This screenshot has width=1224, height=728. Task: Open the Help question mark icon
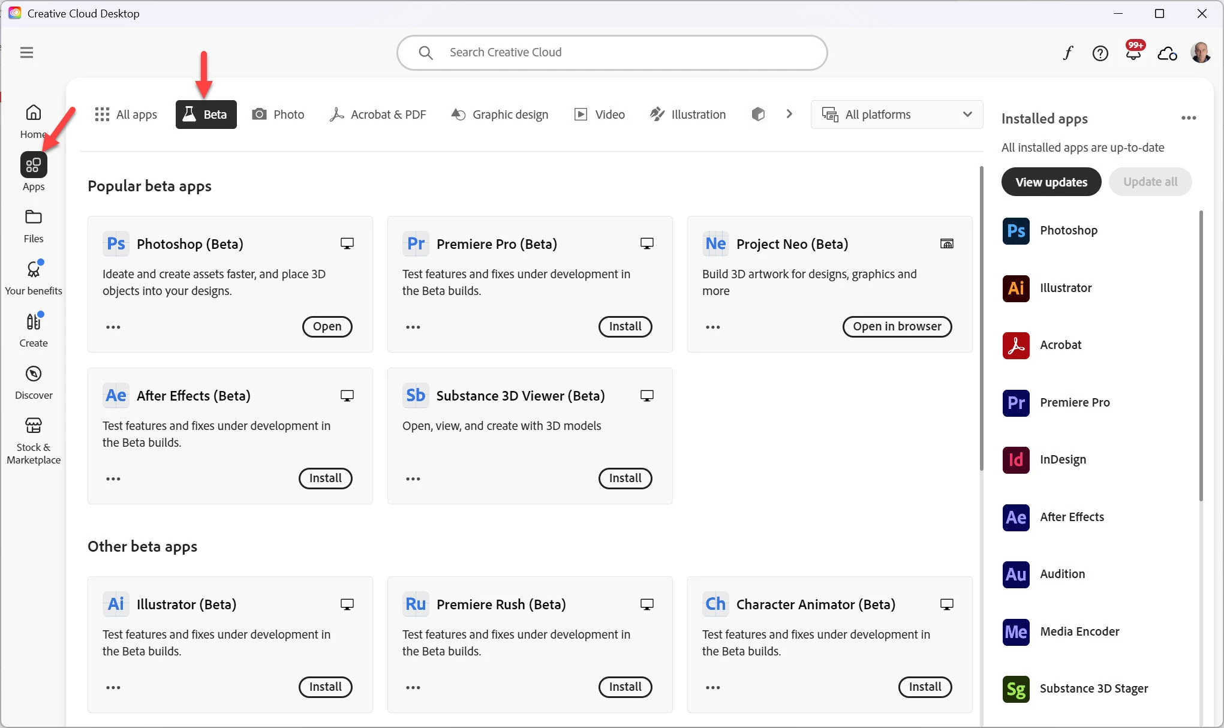coord(1100,53)
